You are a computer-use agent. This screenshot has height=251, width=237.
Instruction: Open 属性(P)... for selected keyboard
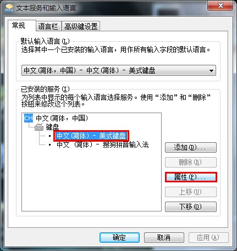191,177
